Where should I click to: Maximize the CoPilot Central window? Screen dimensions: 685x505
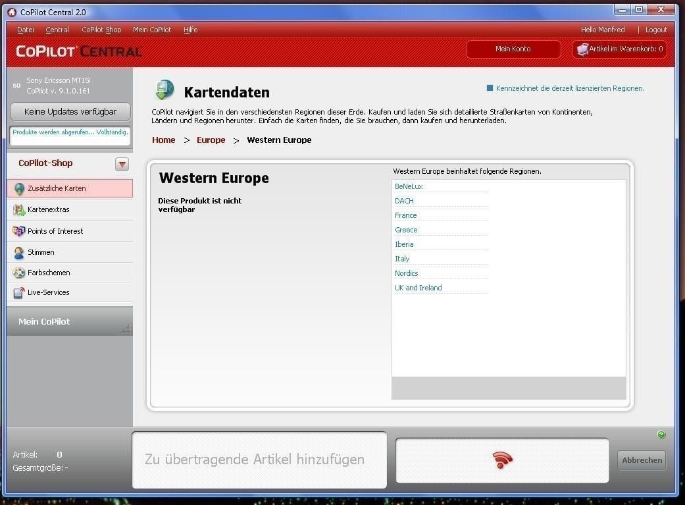[x=639, y=9]
